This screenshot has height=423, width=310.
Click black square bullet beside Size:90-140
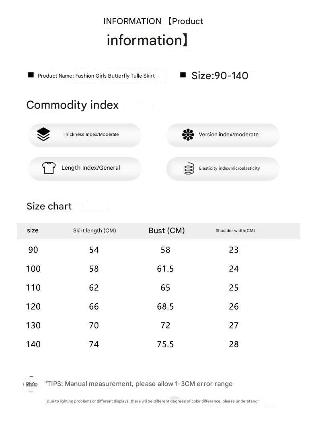(x=183, y=75)
